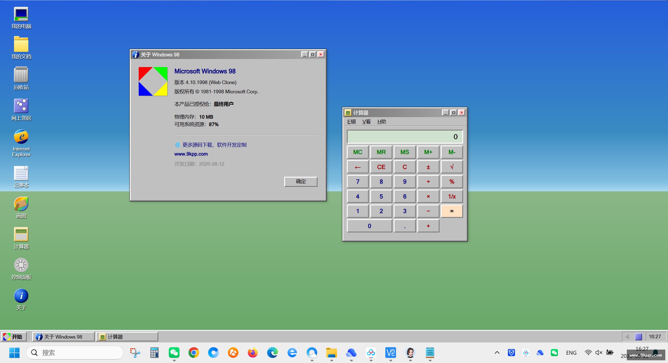Click the calculator display field
This screenshot has width=668, height=363.
(405, 136)
